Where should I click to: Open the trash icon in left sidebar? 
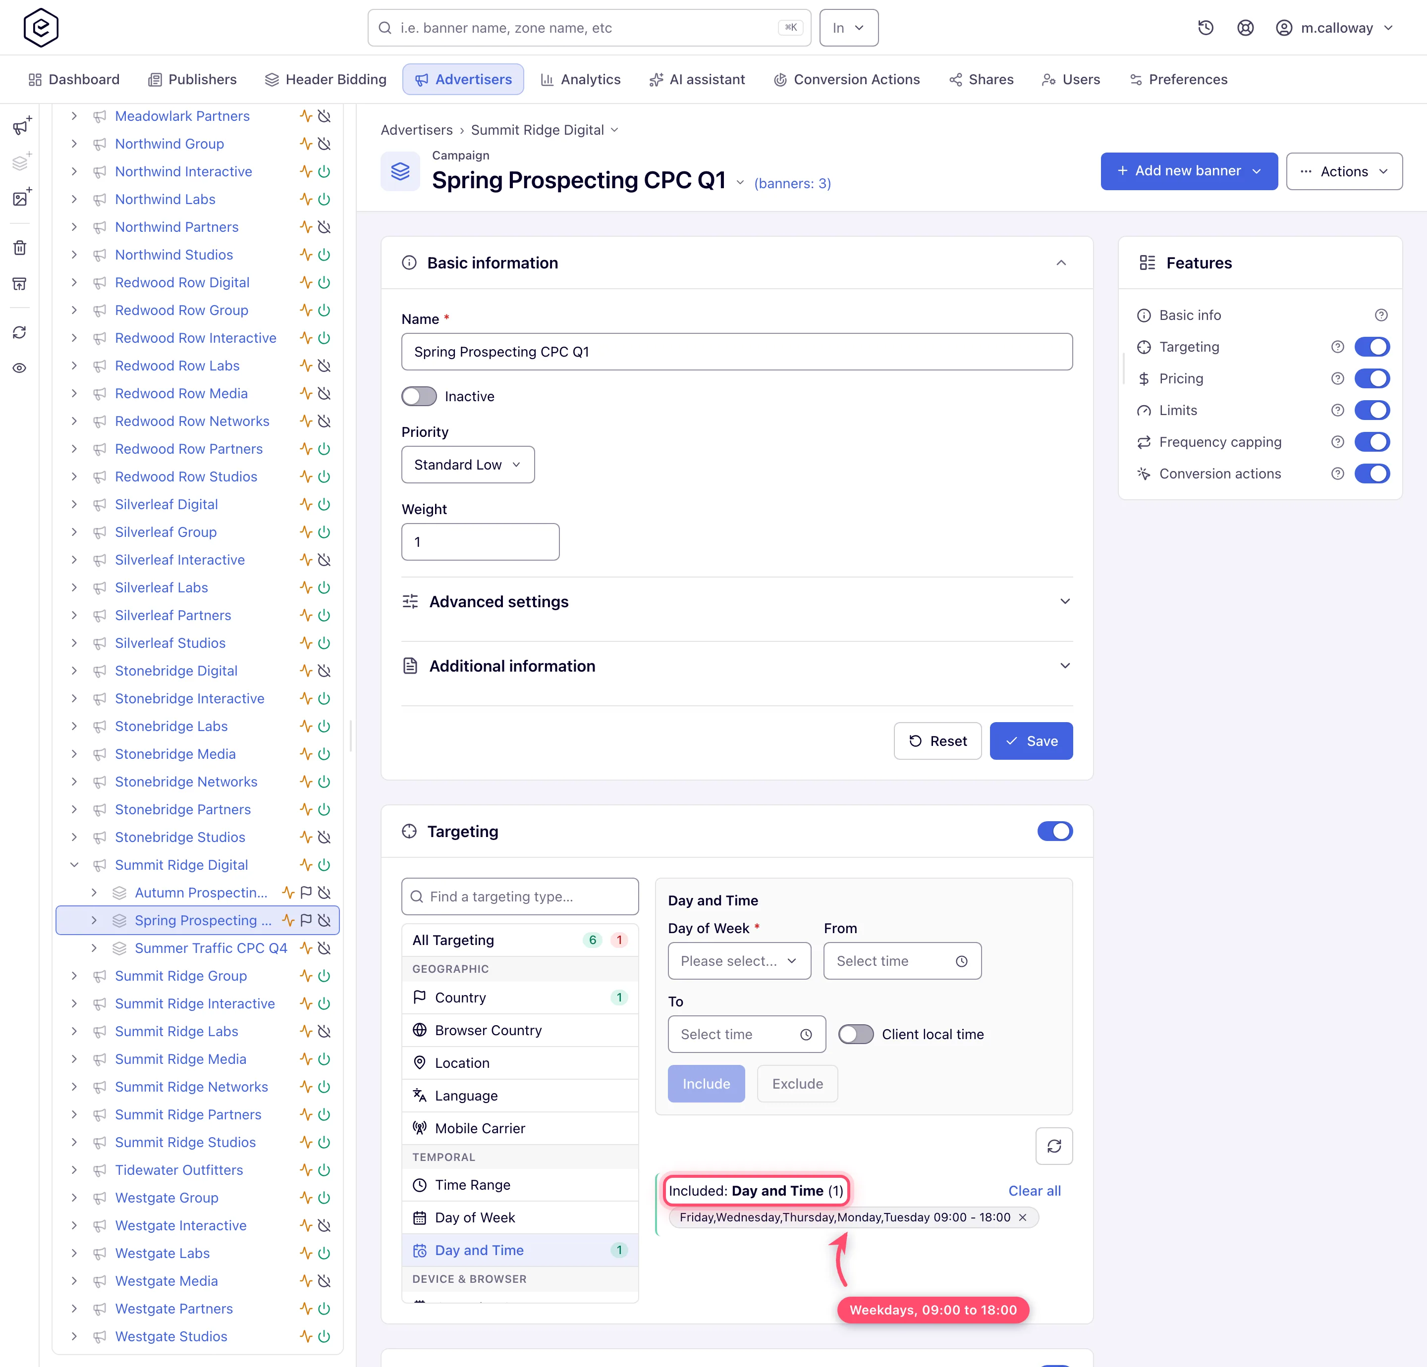pyautogui.click(x=20, y=248)
